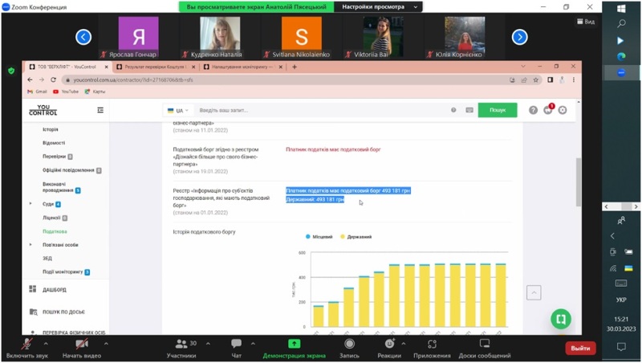The image size is (642, 363).
Task: Show next participants with the right arrow
Action: (x=519, y=37)
